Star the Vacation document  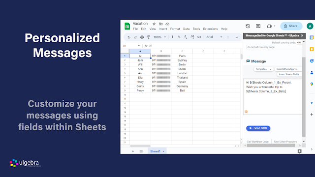(x=154, y=24)
